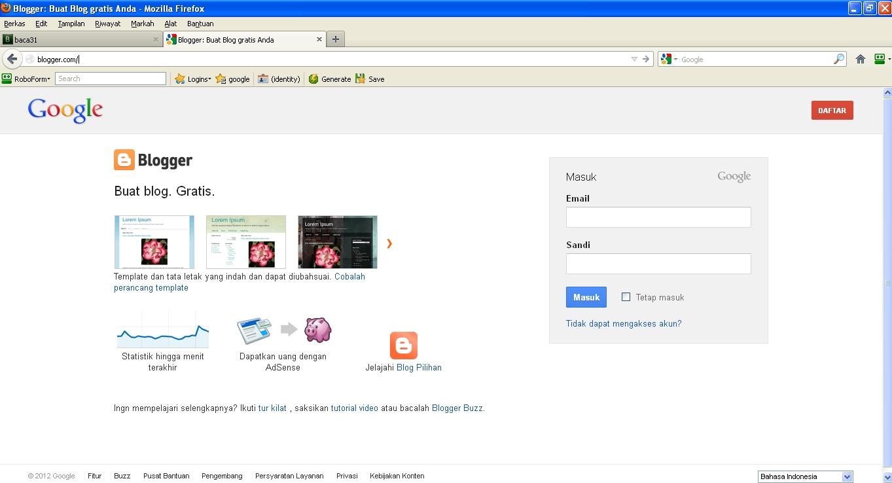The width and height of the screenshot is (892, 483).
Task: Click the green template thumbnail
Action: (x=246, y=242)
